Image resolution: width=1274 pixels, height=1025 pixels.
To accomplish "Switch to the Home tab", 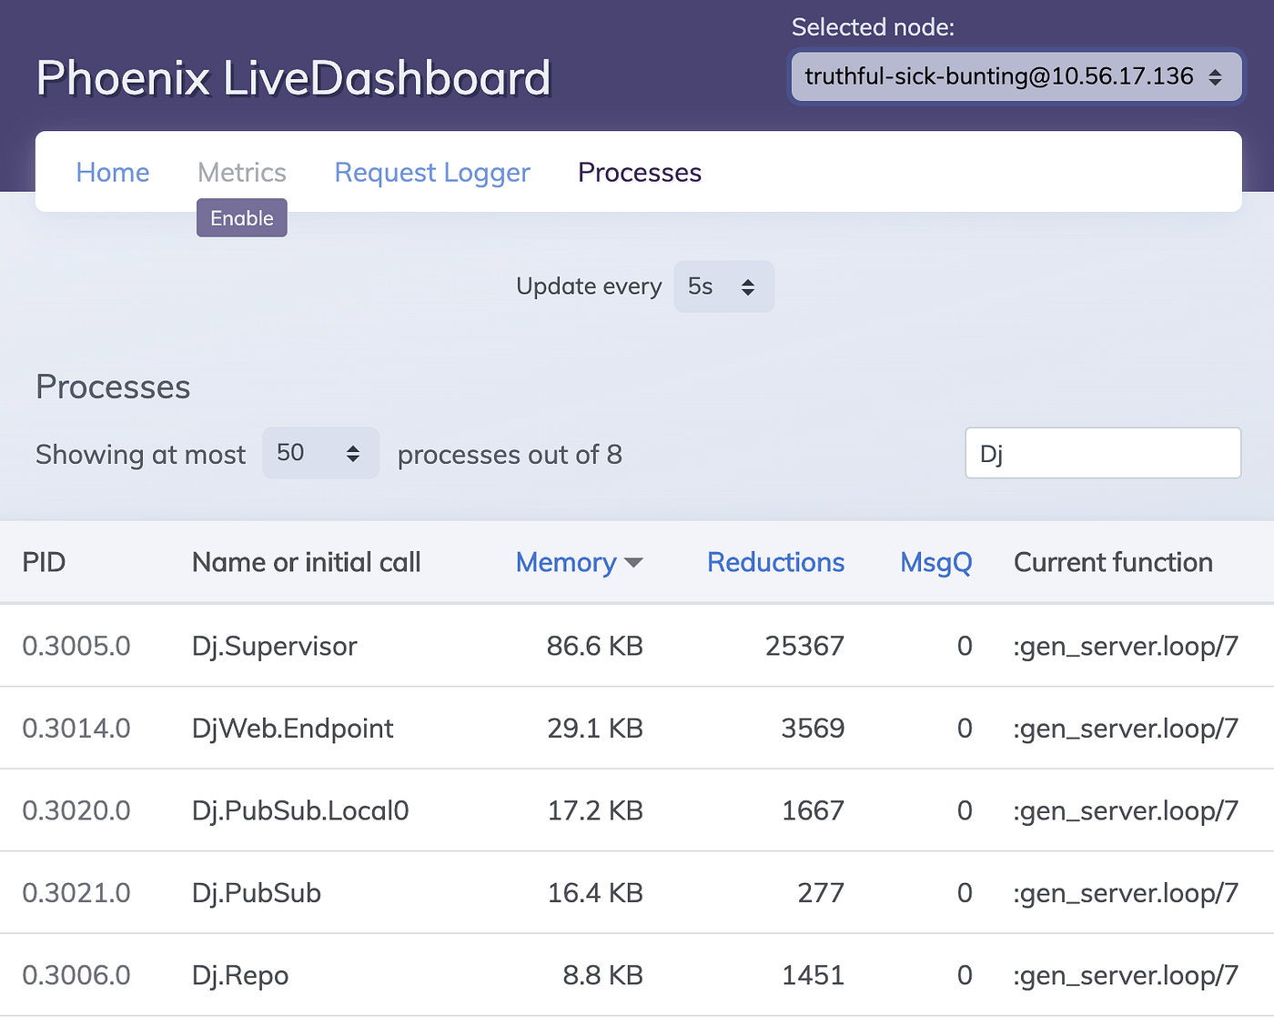I will (x=112, y=172).
